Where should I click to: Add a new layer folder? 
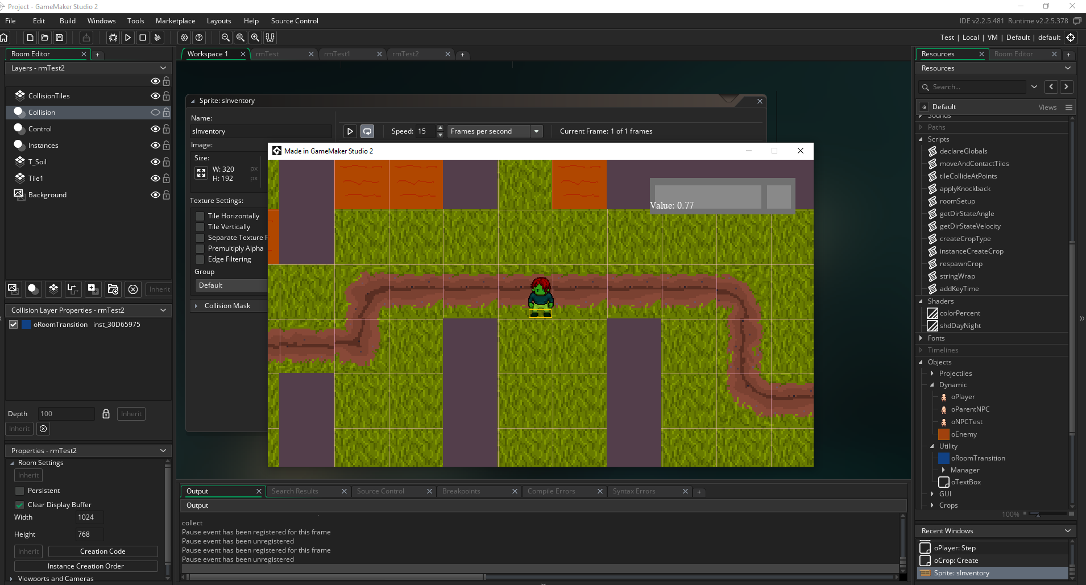(x=113, y=289)
